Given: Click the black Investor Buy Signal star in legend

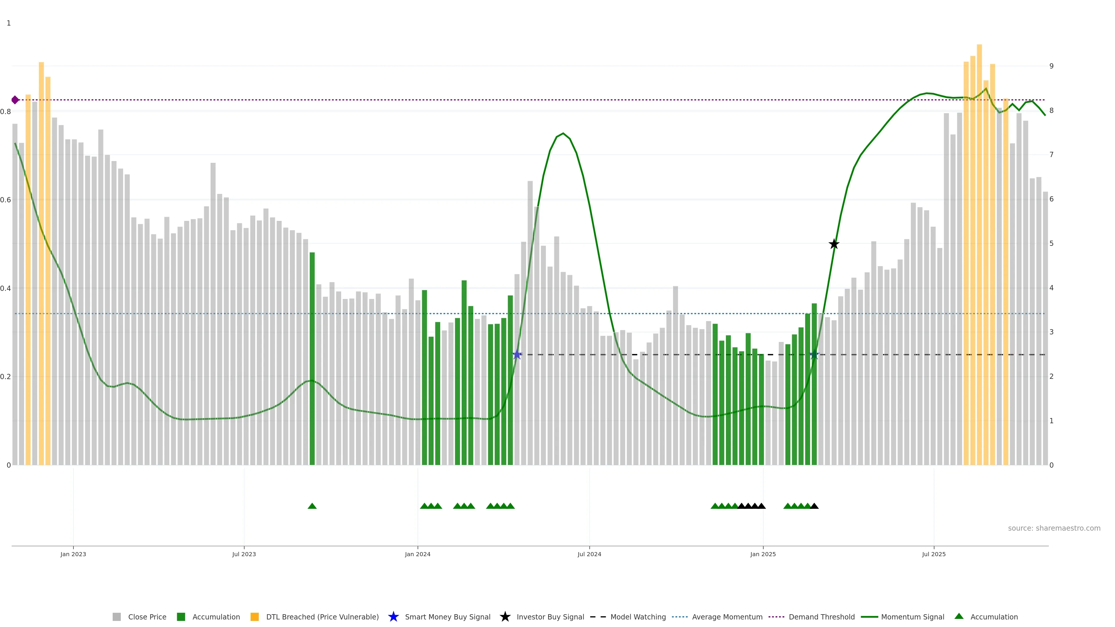Looking at the screenshot, I should 505,617.
